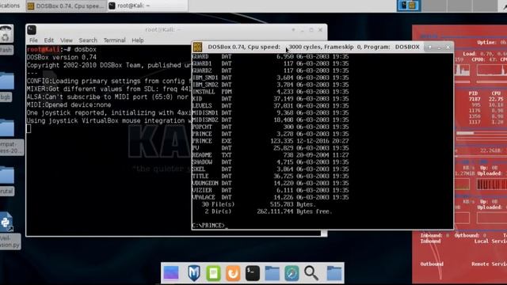
Task: Open the Applications menu in the top panel
Action: (x=10, y=6)
